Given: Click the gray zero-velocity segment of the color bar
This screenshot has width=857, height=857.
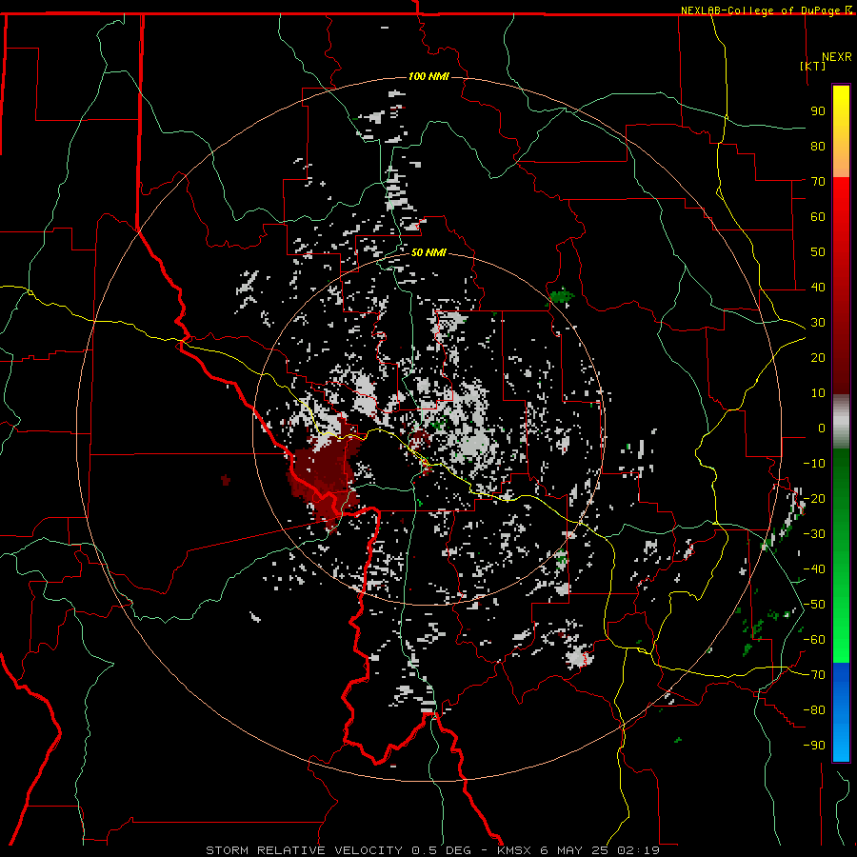Looking at the screenshot, I should [x=841, y=422].
